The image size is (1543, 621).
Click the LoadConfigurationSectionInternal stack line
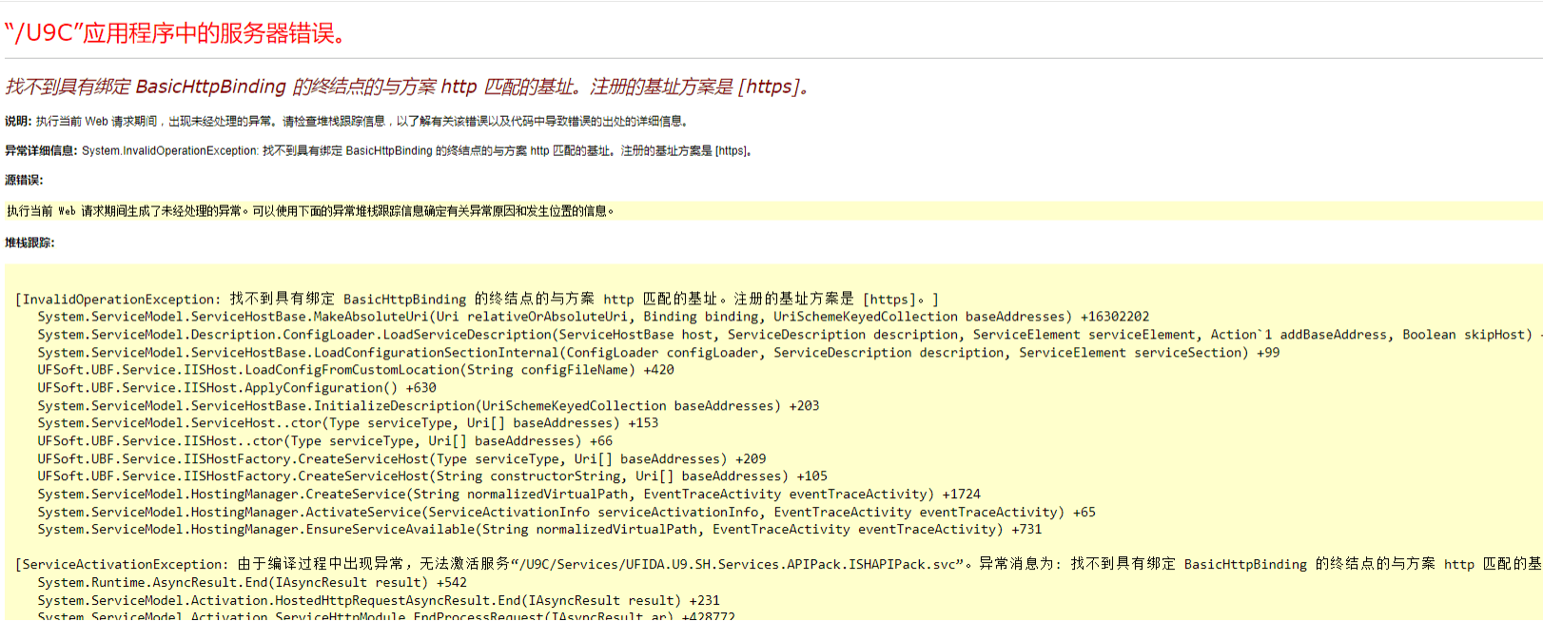tap(656, 353)
